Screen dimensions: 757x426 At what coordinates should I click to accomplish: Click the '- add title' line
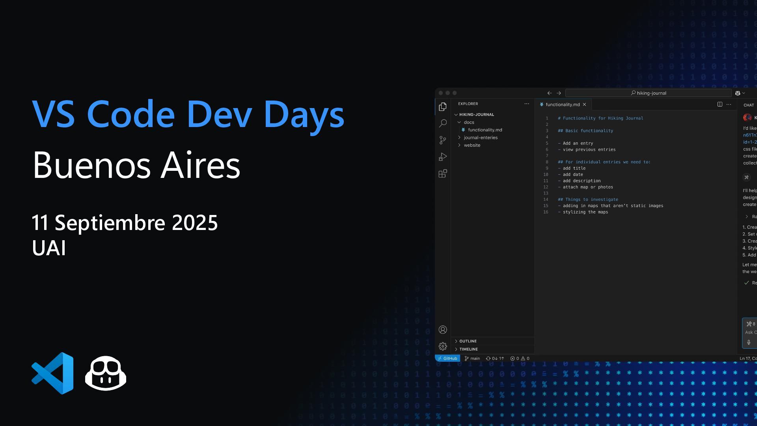[x=571, y=168]
